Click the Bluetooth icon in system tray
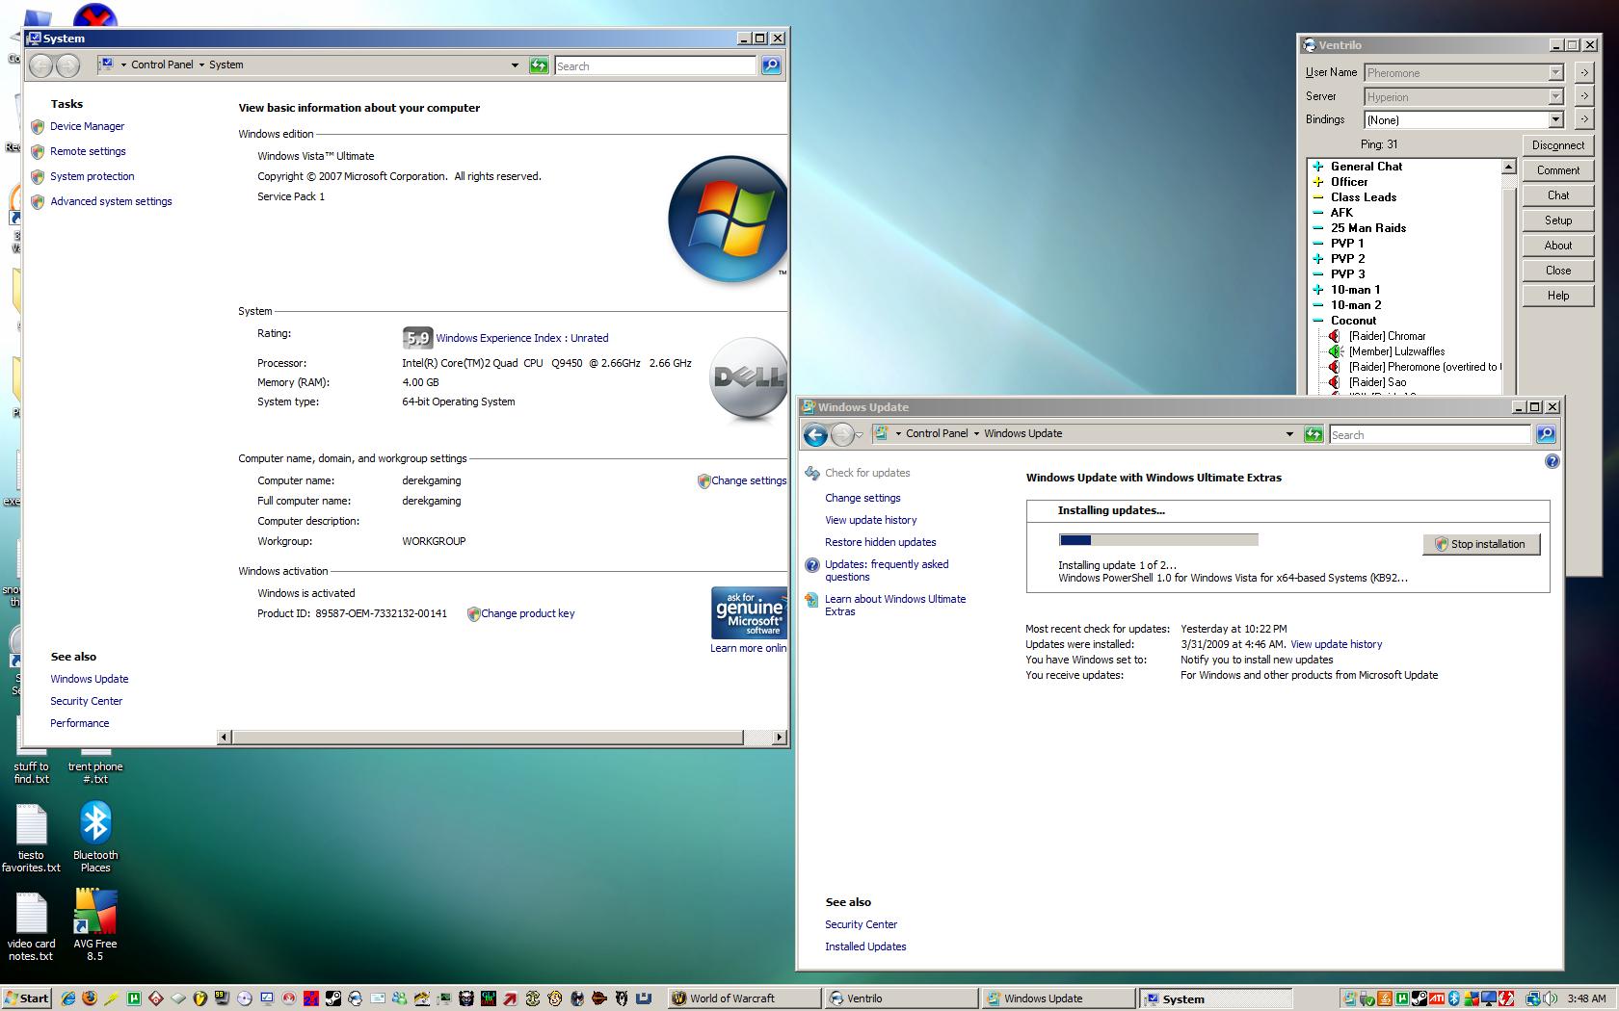Viewport: 1619px width, 1011px height. [x=1455, y=998]
